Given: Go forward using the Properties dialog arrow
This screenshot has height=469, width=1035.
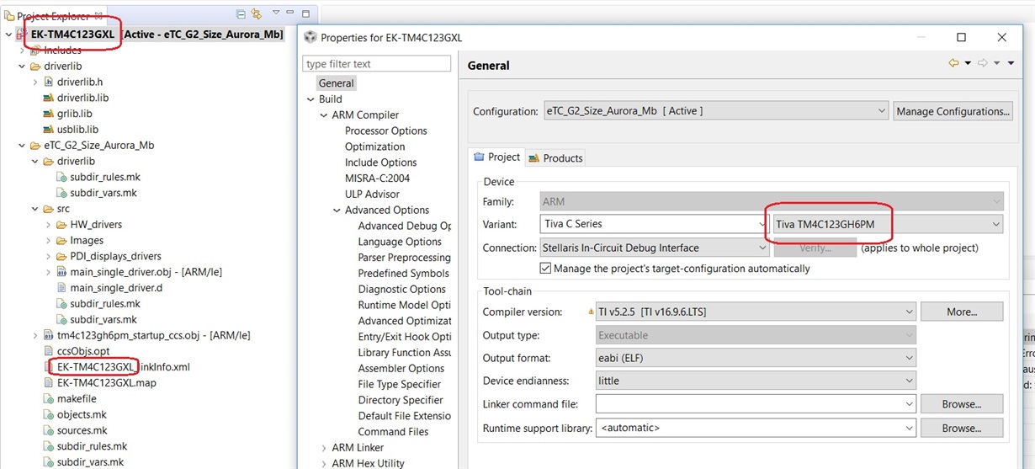Looking at the screenshot, I should click(x=983, y=63).
